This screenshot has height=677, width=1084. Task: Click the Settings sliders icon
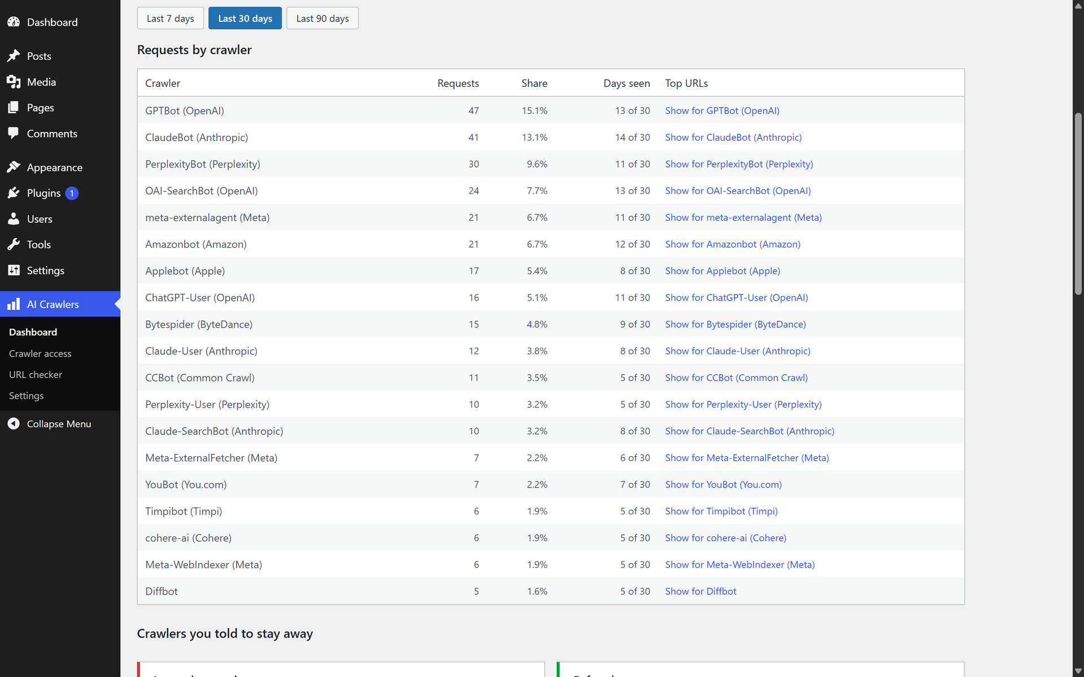coord(14,270)
